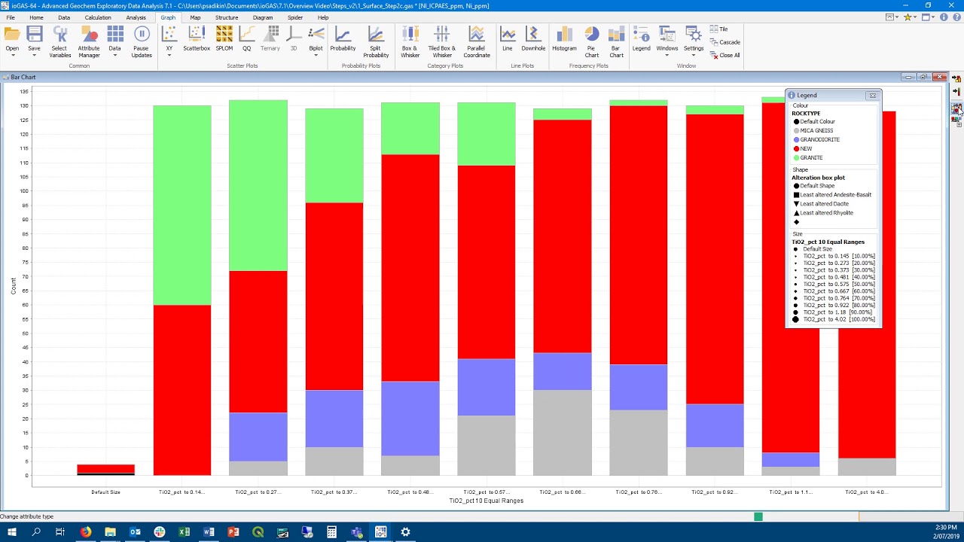Click the blue info icon

pyautogui.click(x=944, y=17)
